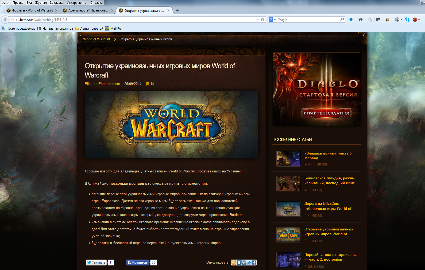The width and height of the screenshot is (425, 270).
Task: Close the Открытие украиноязычн... tab
Action: point(168,10)
